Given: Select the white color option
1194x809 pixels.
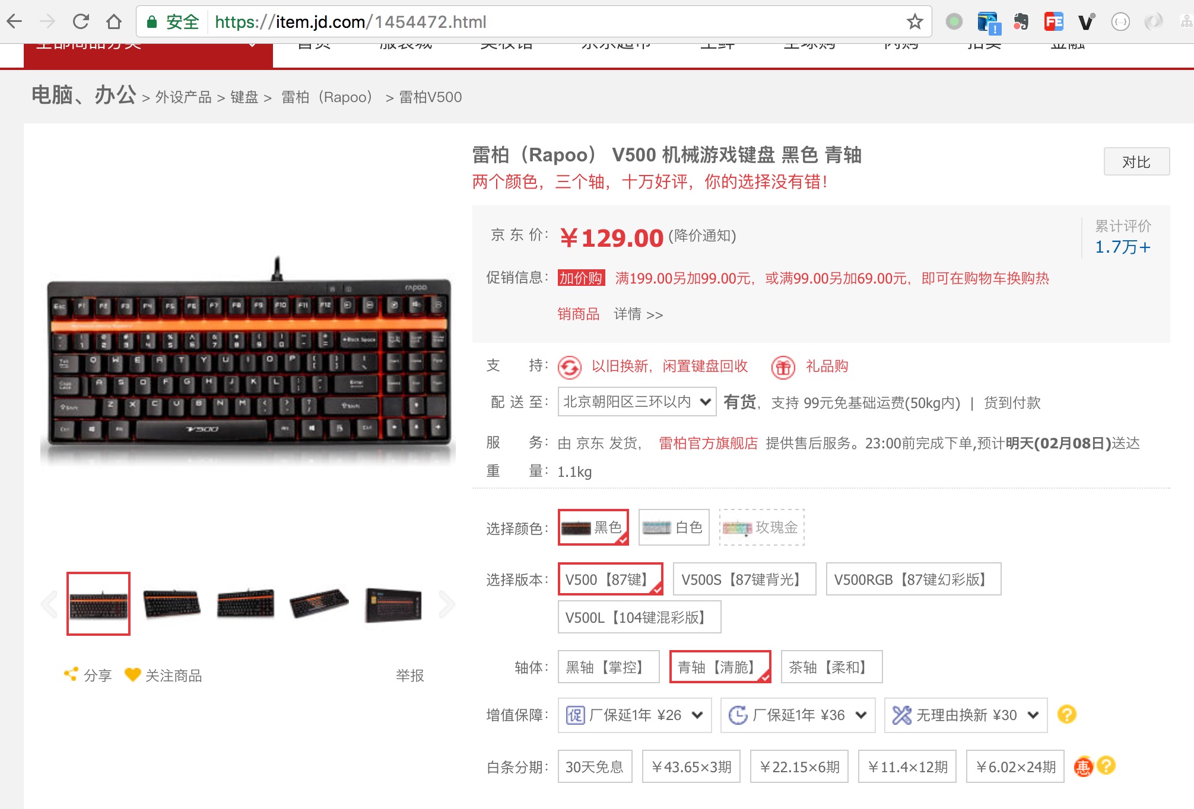Looking at the screenshot, I should pos(674,527).
